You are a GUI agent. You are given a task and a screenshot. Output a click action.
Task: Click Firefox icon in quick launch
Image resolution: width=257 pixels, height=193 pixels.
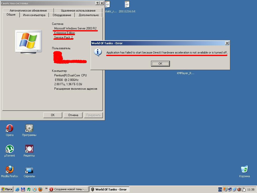click(40, 189)
